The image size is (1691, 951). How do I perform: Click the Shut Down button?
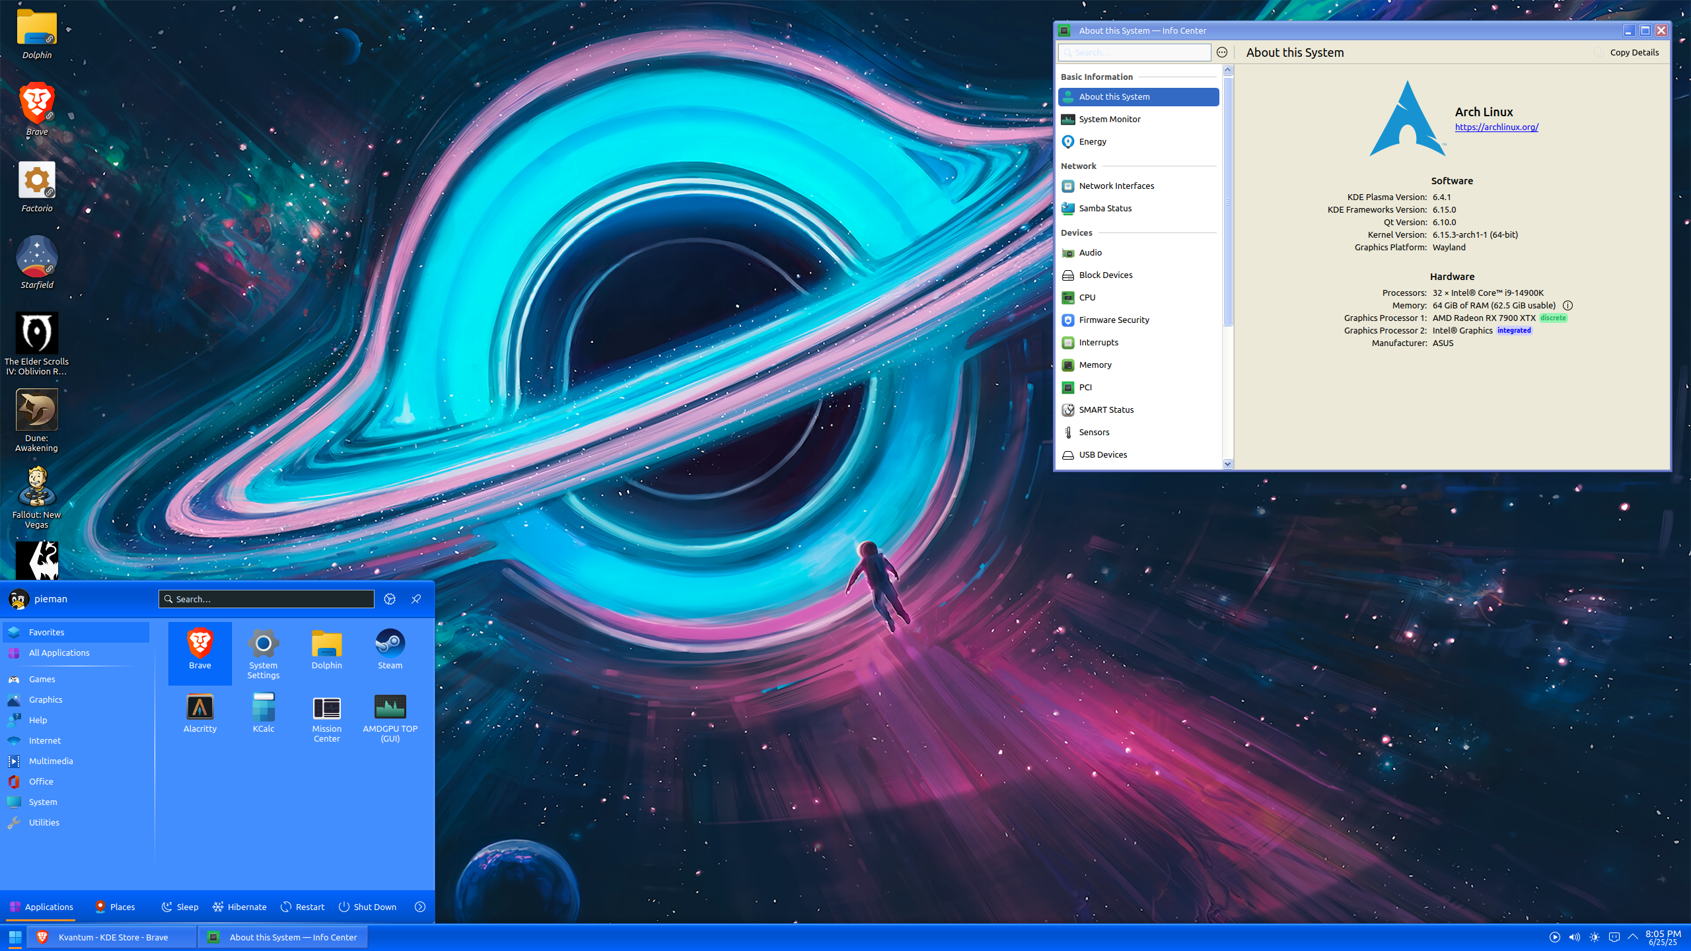pos(367,907)
